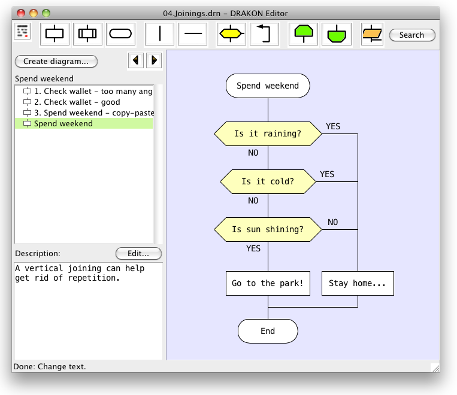Pick the green Address shape tool

coord(336,34)
